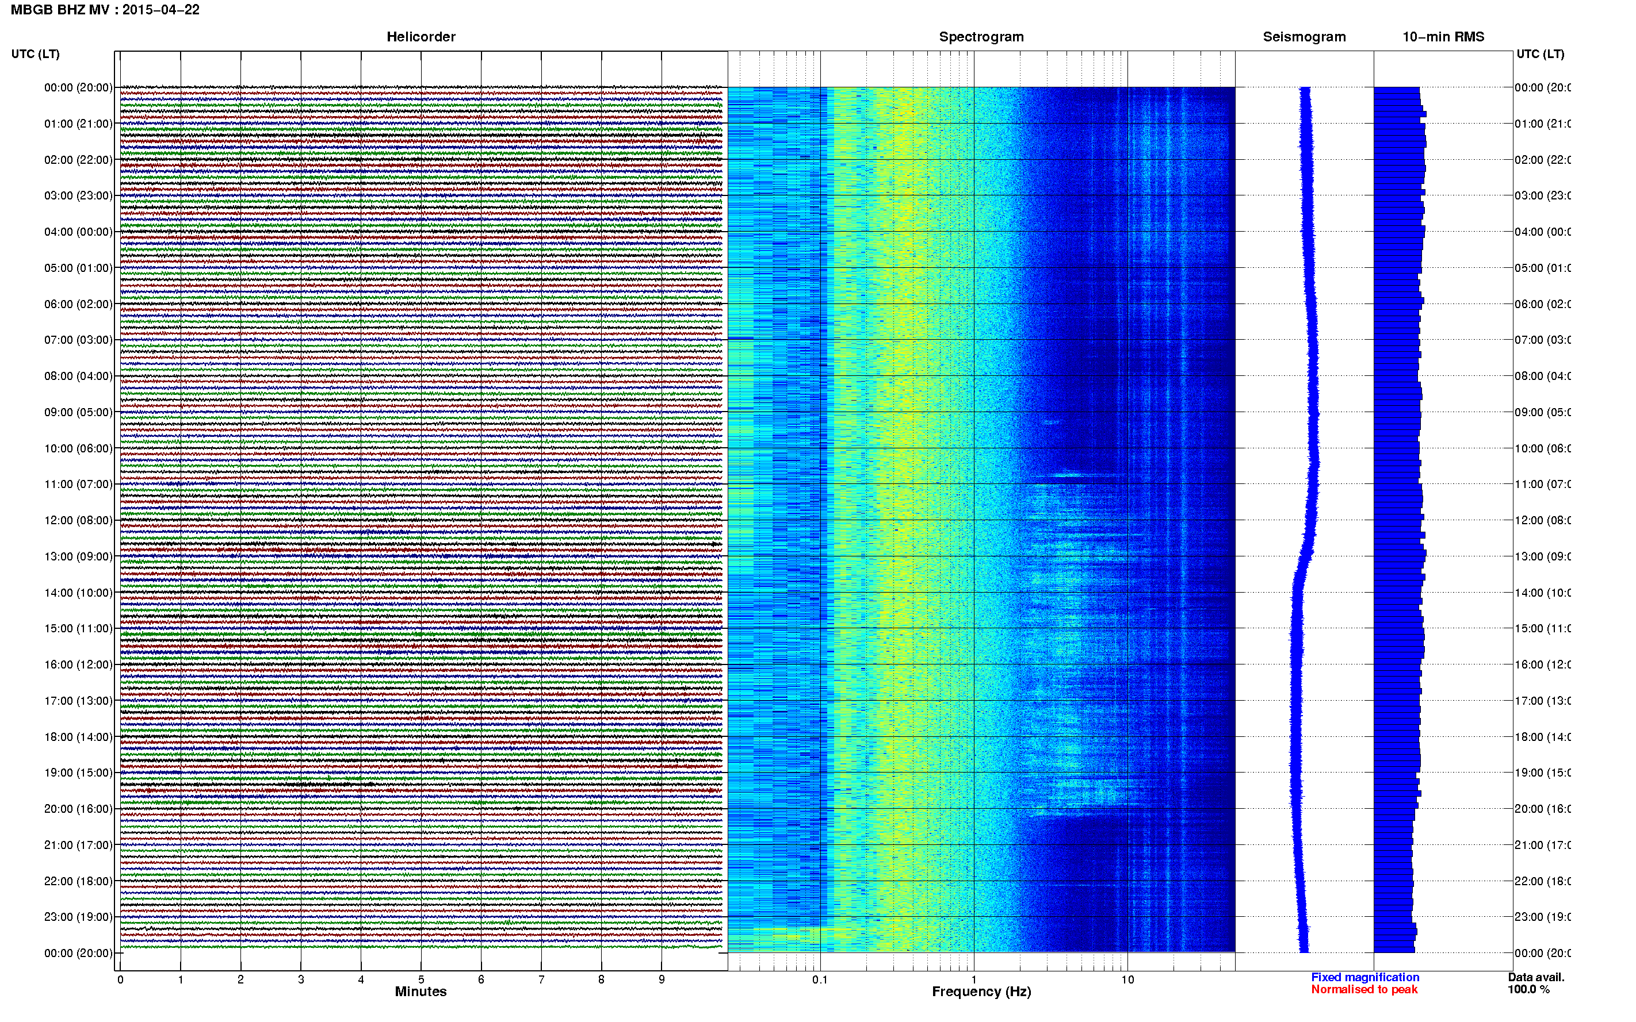
Task: Click the Seismogram panel heading
Action: pyautogui.click(x=1304, y=37)
